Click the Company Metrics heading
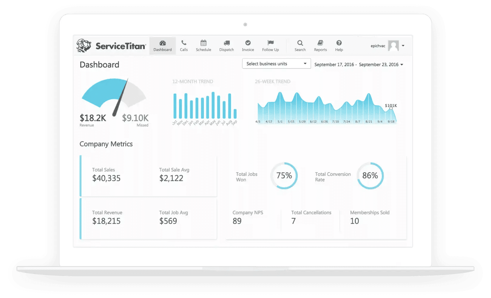 pos(106,144)
